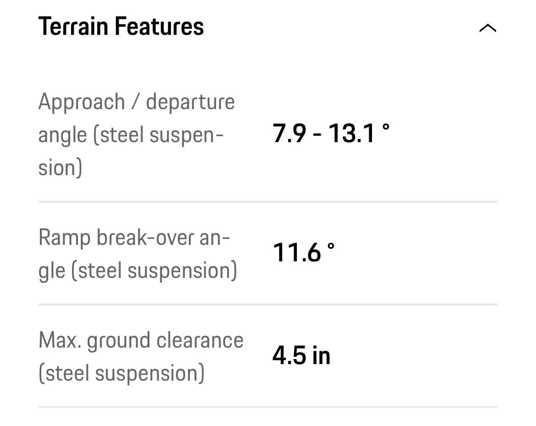Click the 11.6 ramp angle number
Screen dimensions: 536x426
296,253
